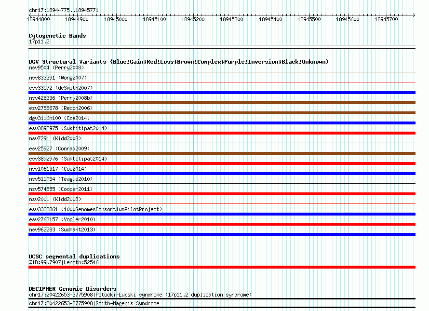Viewport: 429px width, 311px height.
Task: Open variant nsv1061317 (Coe2014)
Action: point(58,169)
